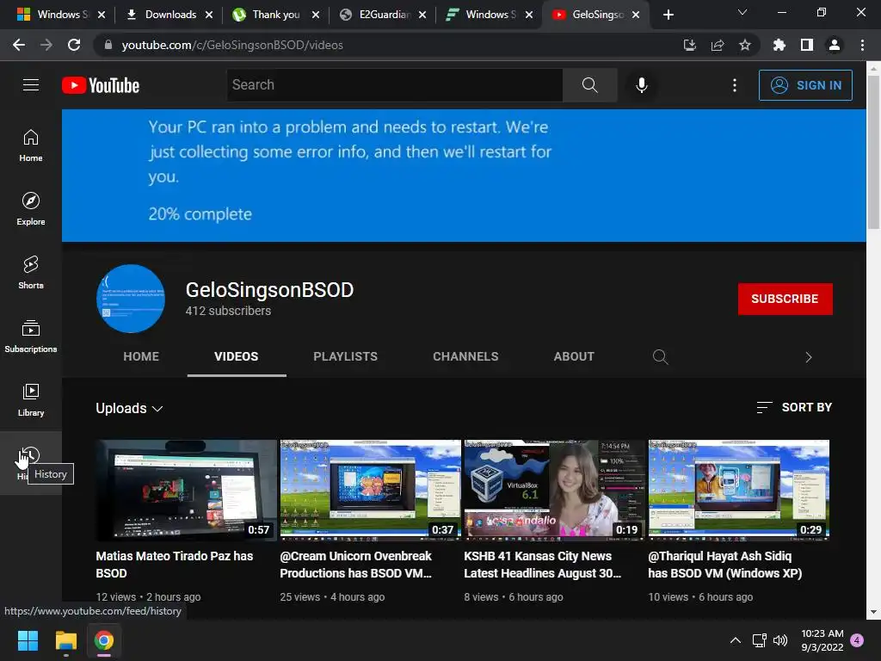The height and width of the screenshot is (661, 881).
Task: Click the 0:29 video thumbnail
Action: [x=738, y=490]
